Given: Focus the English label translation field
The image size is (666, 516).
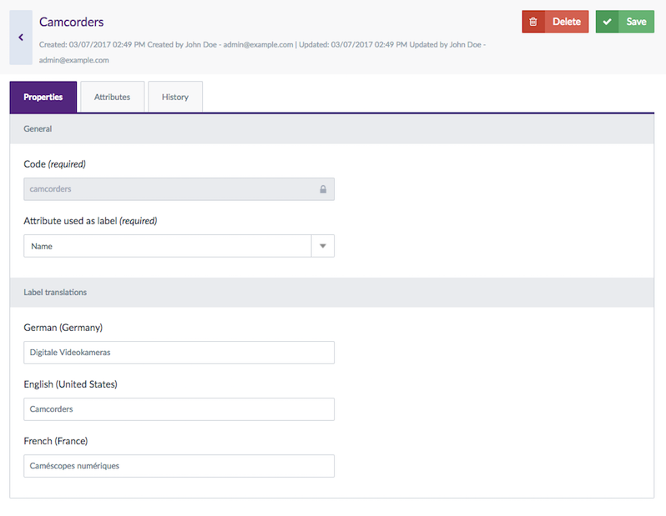Looking at the screenshot, I should (179, 409).
